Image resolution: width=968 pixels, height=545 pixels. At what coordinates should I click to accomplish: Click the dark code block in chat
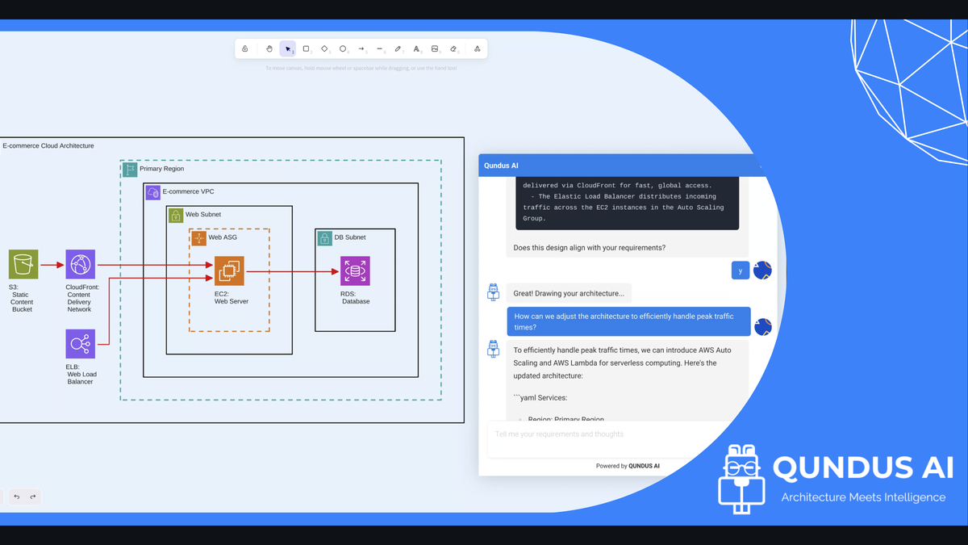pos(627,203)
